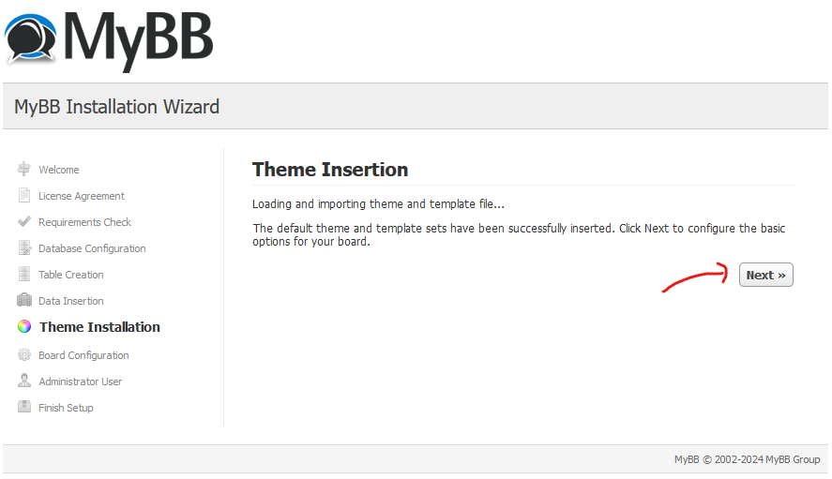Click the Administrator User person icon

click(24, 381)
